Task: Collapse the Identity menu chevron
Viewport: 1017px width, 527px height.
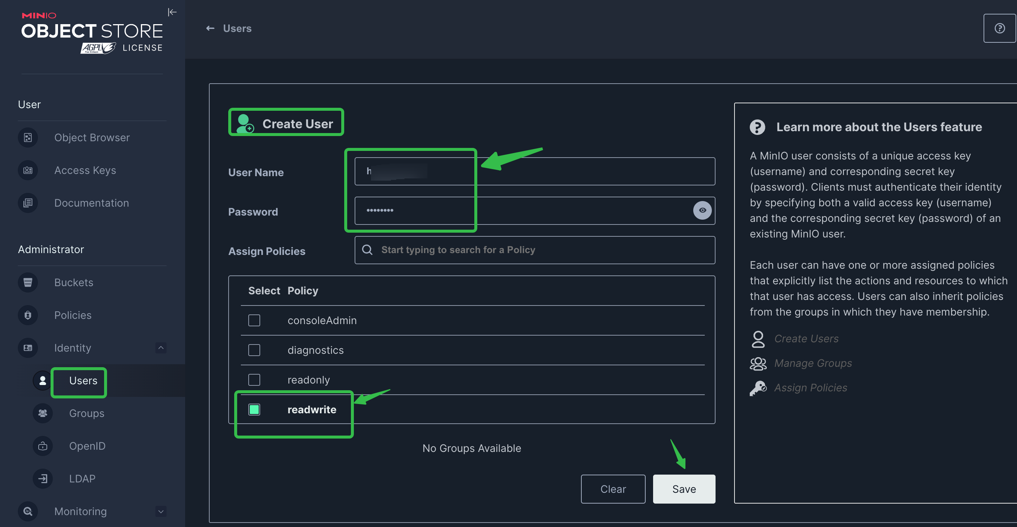Action: (x=161, y=348)
